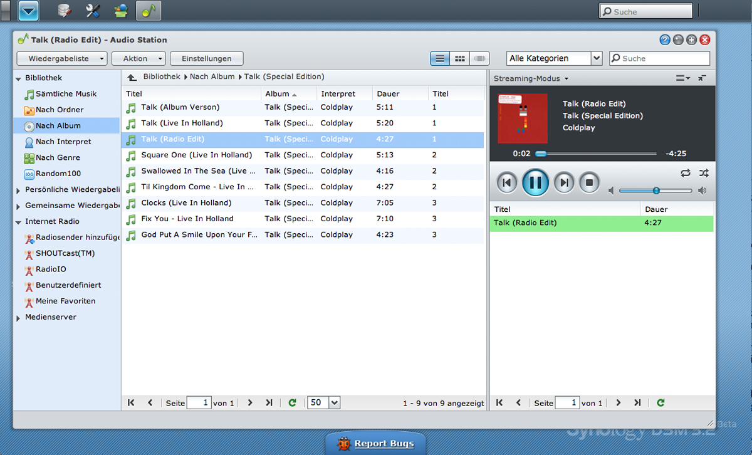Click Bibliothek in the breadcrumb

162,76
